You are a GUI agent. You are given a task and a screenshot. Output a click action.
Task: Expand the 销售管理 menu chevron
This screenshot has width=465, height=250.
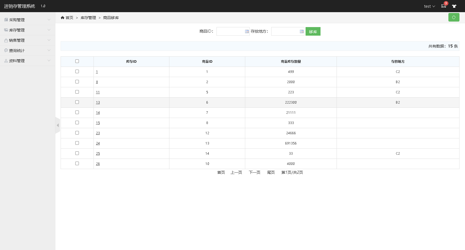click(x=49, y=40)
